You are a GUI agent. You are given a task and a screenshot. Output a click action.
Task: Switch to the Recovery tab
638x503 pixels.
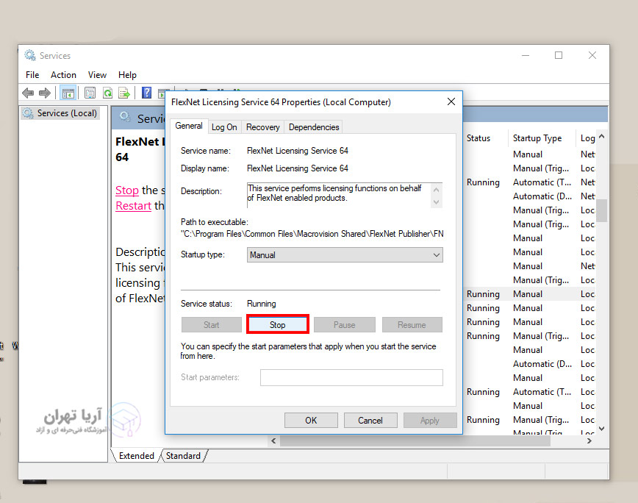262,127
